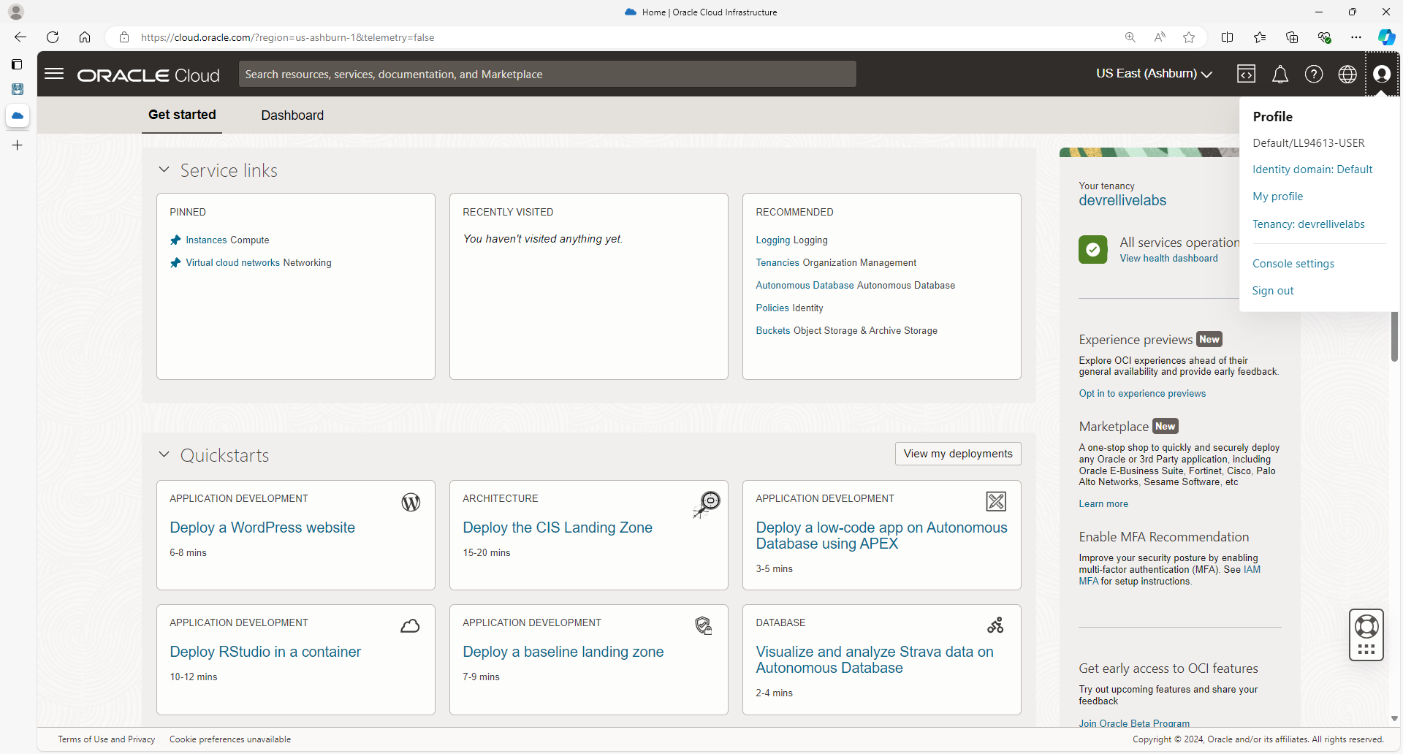Click the View my deployments button
The height and width of the screenshot is (754, 1403).
[958, 454]
